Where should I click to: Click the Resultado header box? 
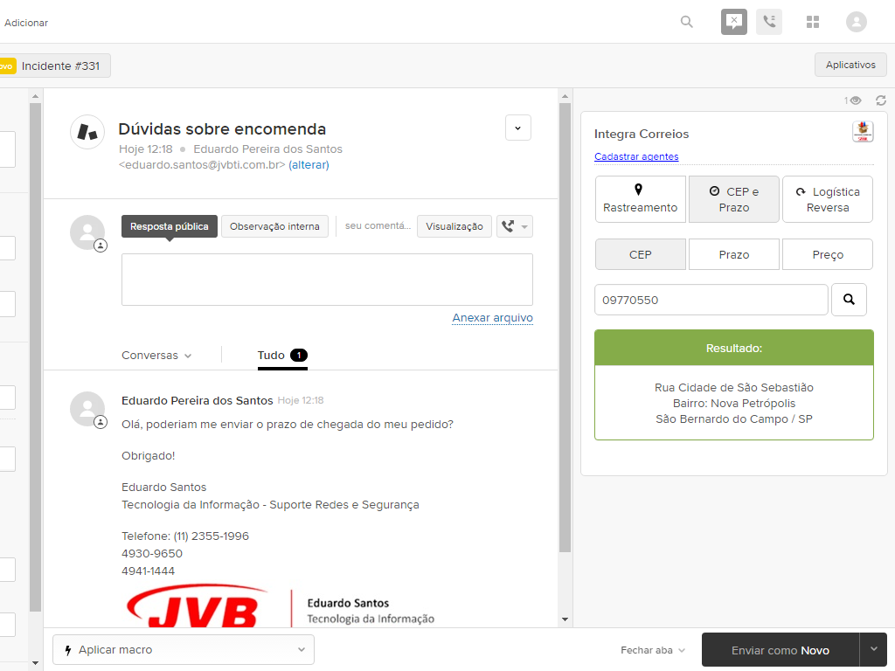point(733,348)
